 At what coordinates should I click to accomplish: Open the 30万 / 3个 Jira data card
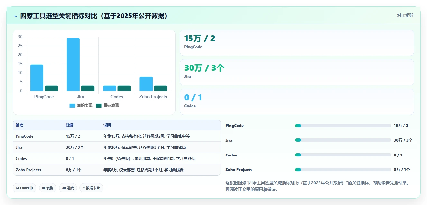pyautogui.click(x=297, y=72)
